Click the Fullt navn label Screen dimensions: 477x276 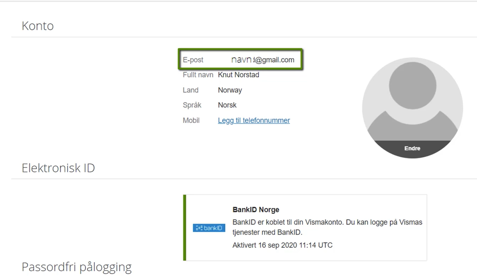pyautogui.click(x=198, y=75)
